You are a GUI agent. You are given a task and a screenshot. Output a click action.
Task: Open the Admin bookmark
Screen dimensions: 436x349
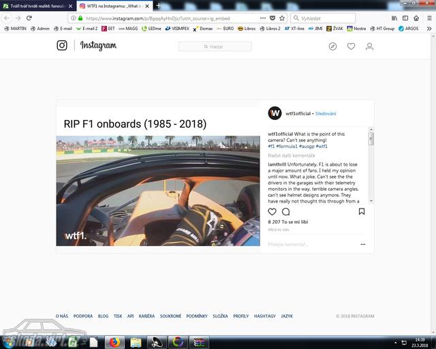(x=40, y=29)
